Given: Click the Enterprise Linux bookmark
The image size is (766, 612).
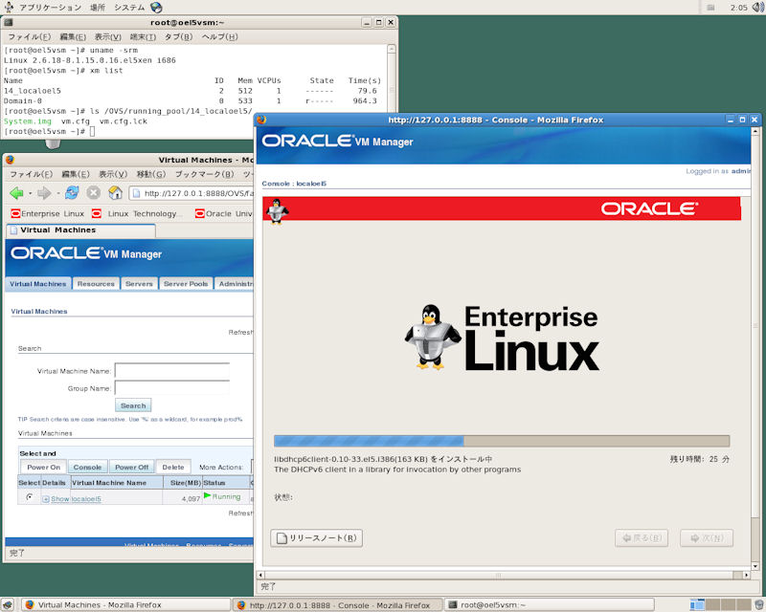Looking at the screenshot, I should (x=48, y=214).
